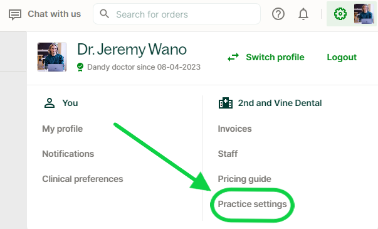Click the magnifier search icon

(105, 14)
